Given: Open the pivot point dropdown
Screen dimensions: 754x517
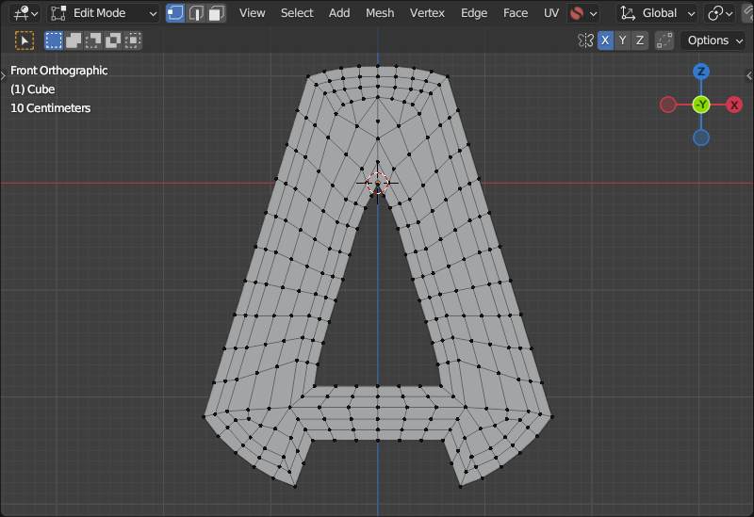Looking at the screenshot, I should pyautogui.click(x=720, y=13).
